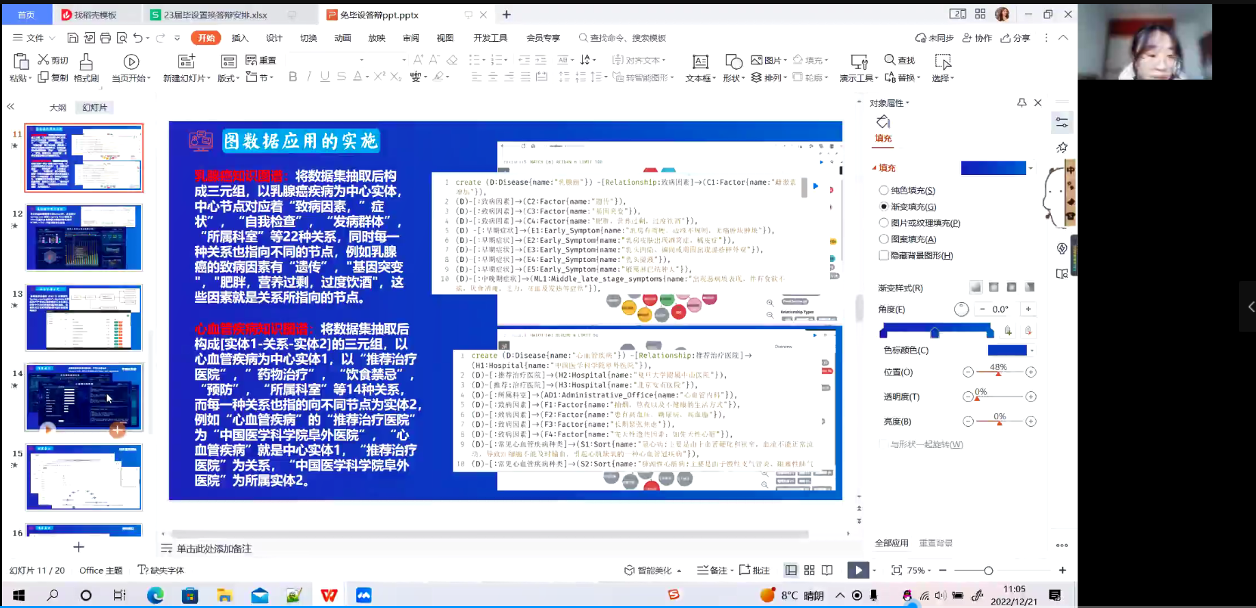Image resolution: width=1256 pixels, height=608 pixels.
Task: Open the Layout (版式) dropdown
Action: click(x=228, y=78)
